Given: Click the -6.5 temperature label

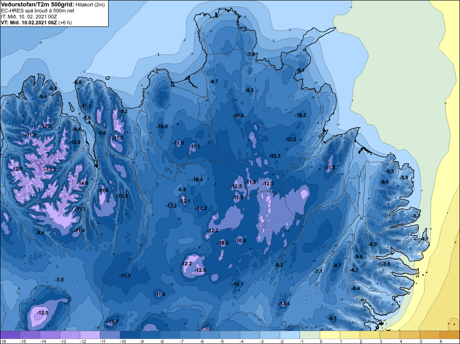Looking at the screenshot, I should point(182,190).
